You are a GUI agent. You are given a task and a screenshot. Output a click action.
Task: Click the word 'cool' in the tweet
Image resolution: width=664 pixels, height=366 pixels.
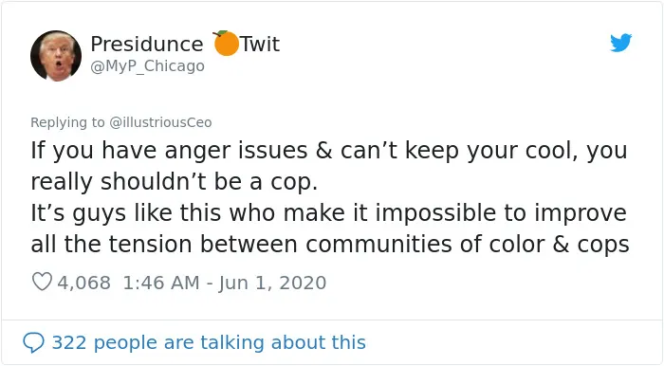pos(551,150)
